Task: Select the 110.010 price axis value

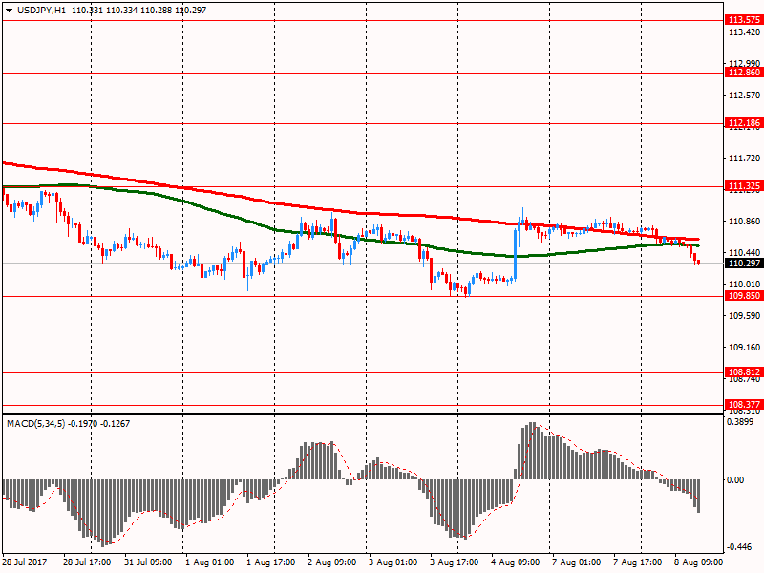Action: click(x=744, y=284)
